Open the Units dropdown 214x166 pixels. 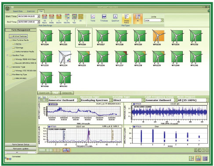tap(162, 20)
